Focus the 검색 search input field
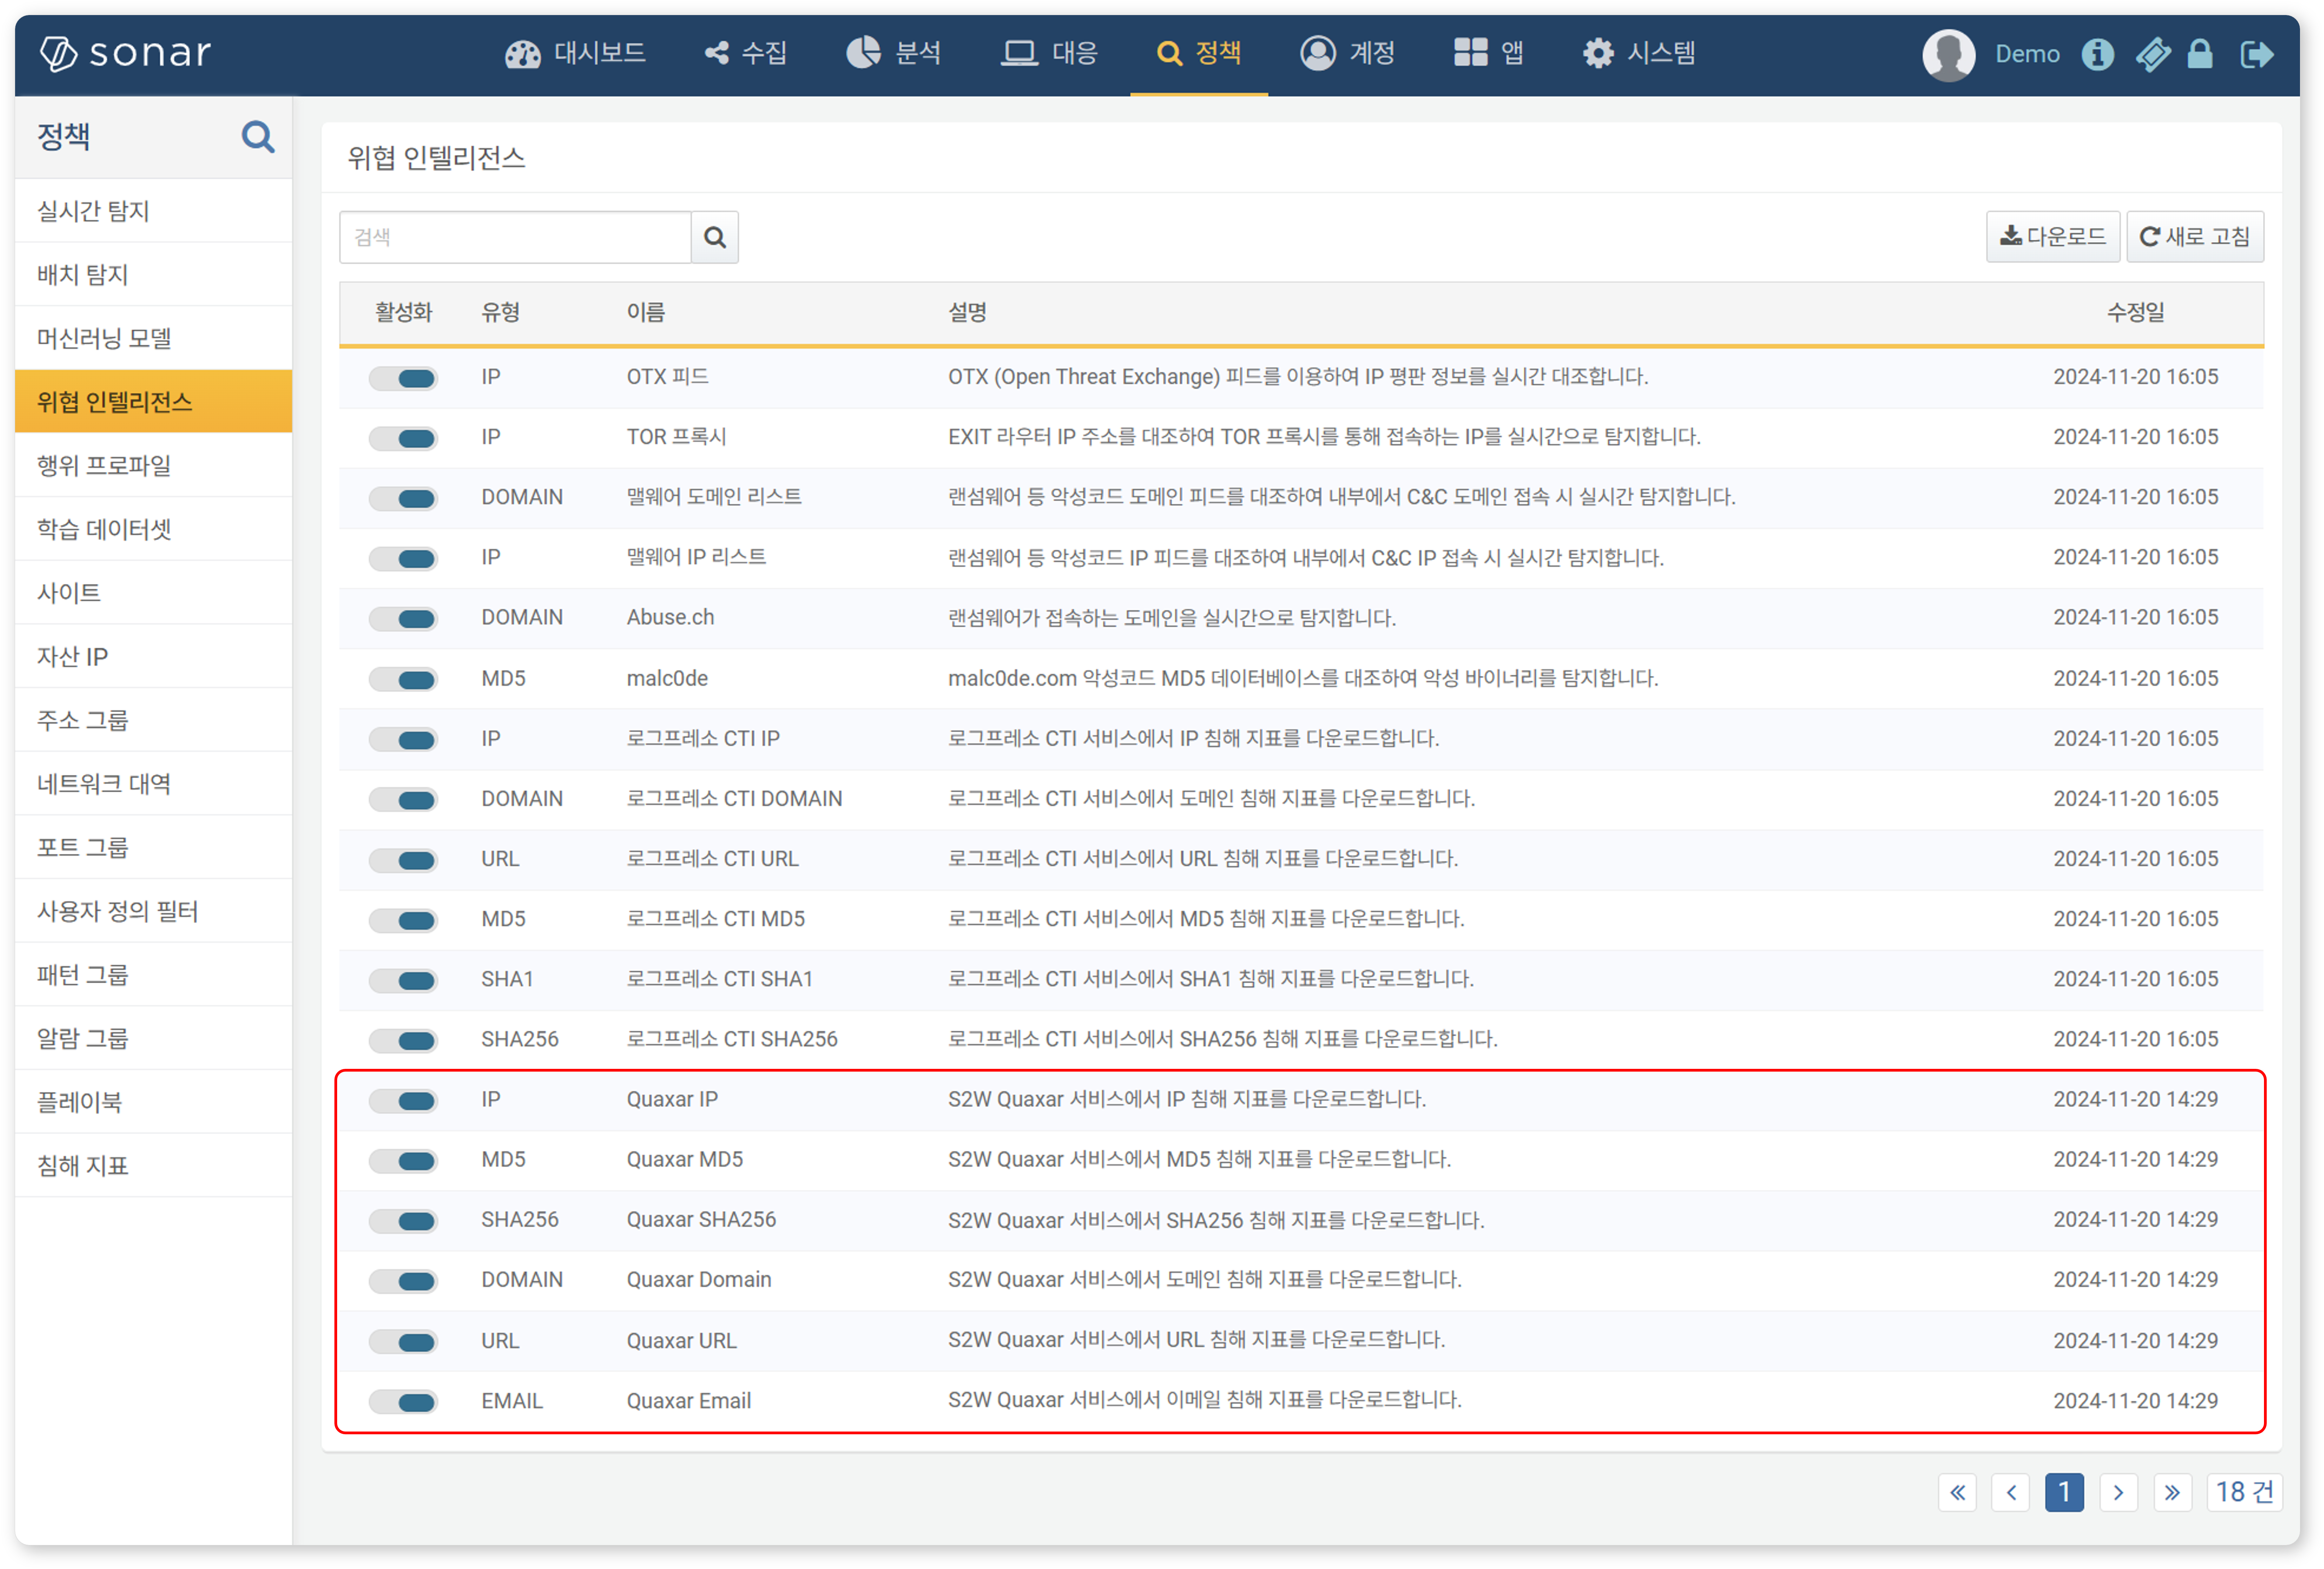The width and height of the screenshot is (2324, 1569). click(516, 237)
